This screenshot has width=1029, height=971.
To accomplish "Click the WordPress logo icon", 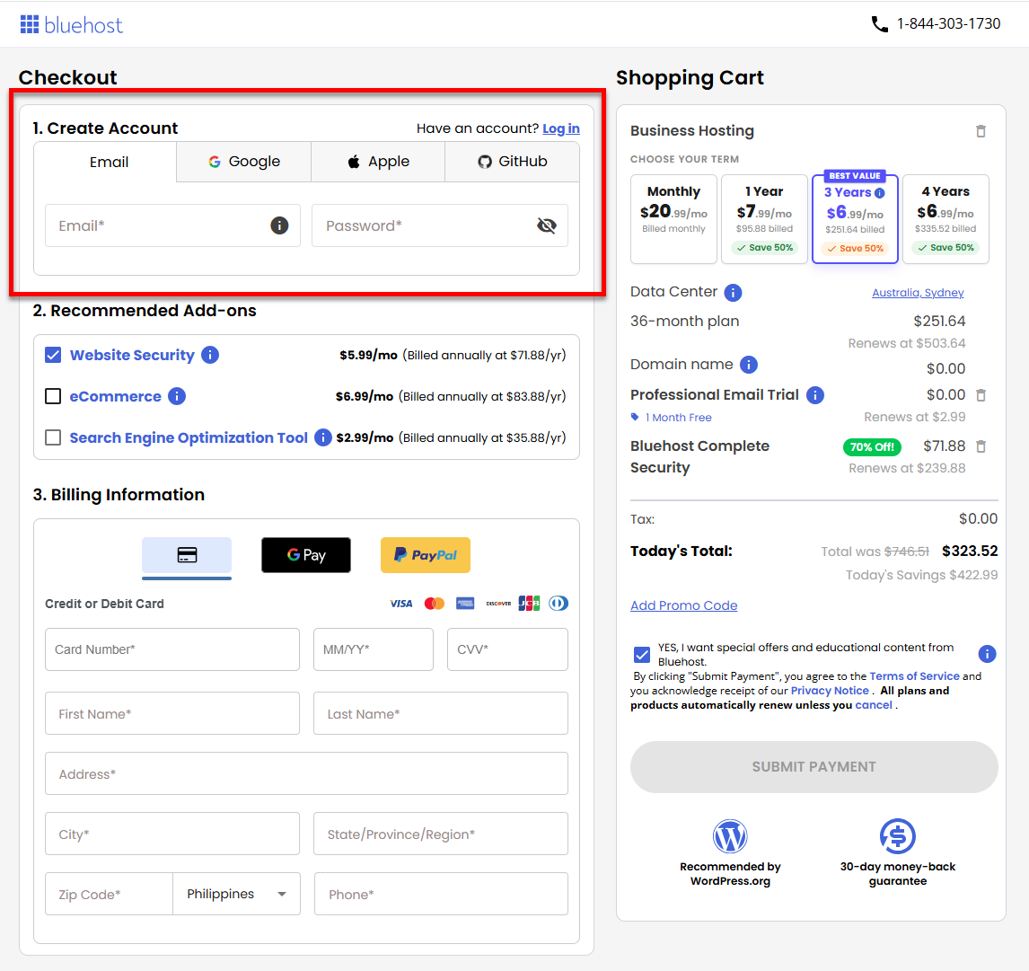I will pyautogui.click(x=730, y=836).
